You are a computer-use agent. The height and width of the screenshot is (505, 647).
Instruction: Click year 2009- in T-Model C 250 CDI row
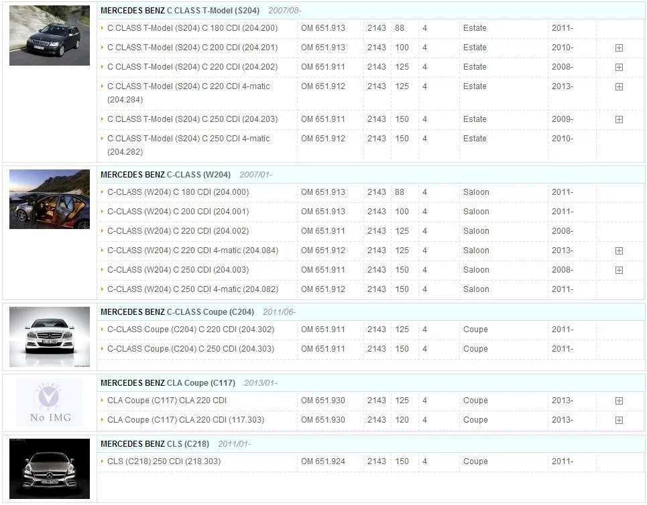click(x=563, y=119)
